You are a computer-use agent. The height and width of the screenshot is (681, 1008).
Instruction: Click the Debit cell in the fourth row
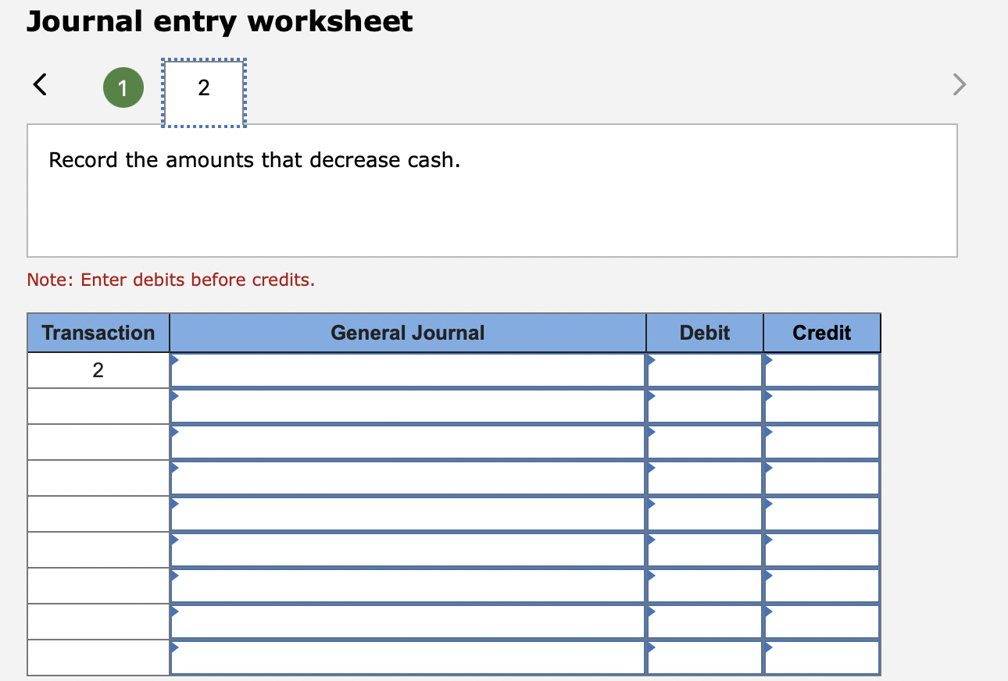coord(705,478)
